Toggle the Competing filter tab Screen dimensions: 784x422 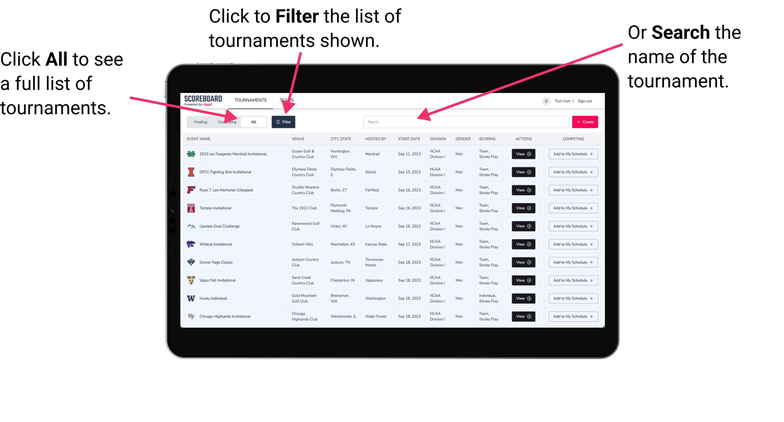pos(227,121)
